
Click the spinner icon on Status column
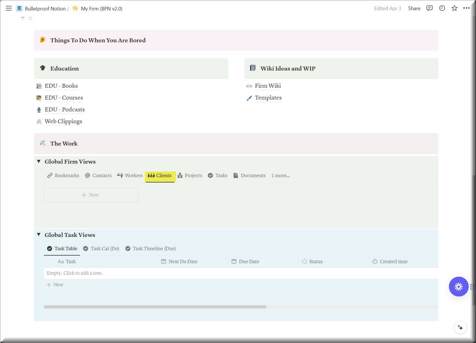tap(304, 261)
